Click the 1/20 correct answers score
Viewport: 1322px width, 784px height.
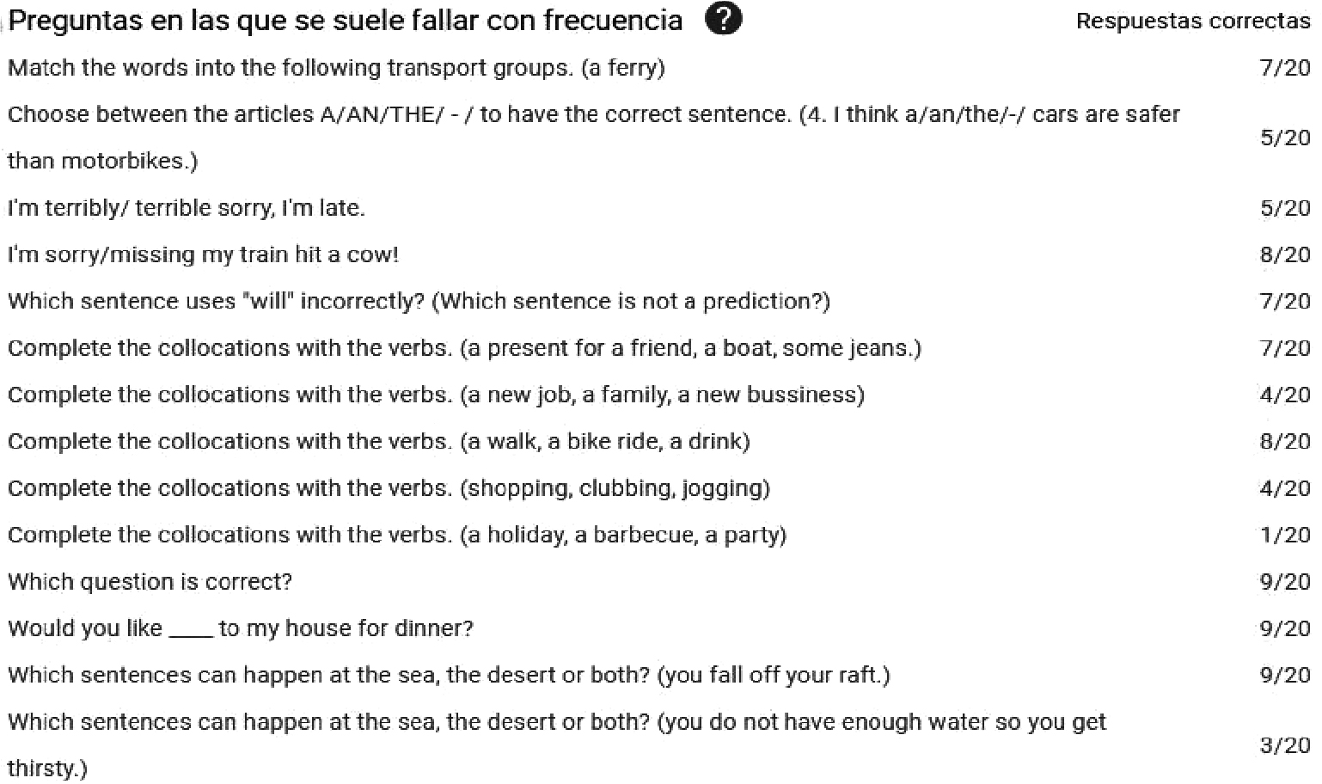1284,535
